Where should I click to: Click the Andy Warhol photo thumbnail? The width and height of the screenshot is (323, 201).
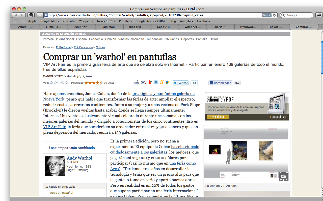[x=55, y=166]
